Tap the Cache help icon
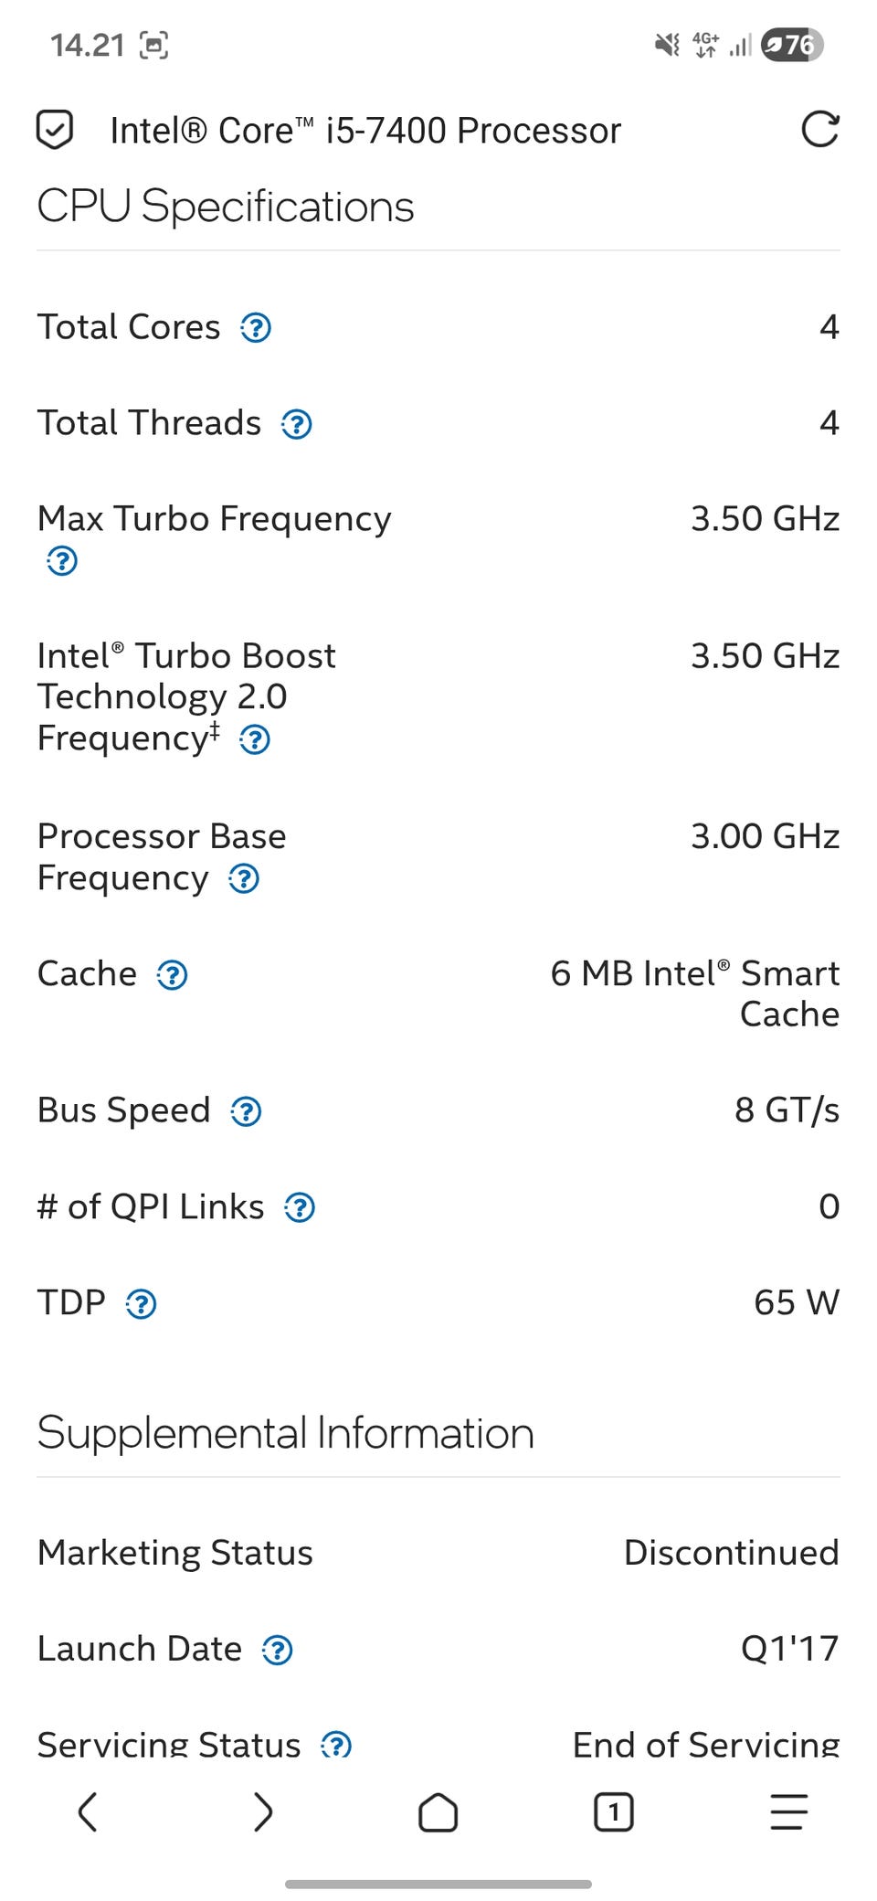 pos(172,975)
